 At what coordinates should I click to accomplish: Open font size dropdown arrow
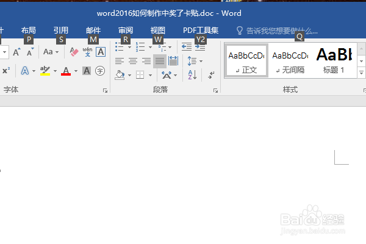coord(4,52)
